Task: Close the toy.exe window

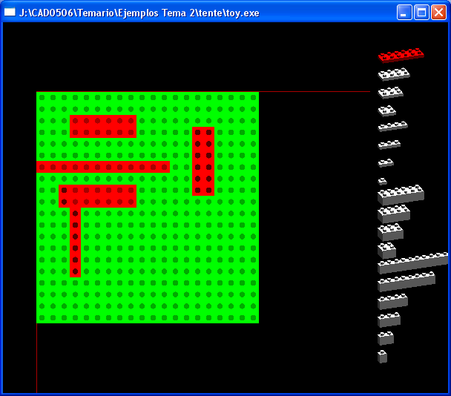Action: pos(438,13)
